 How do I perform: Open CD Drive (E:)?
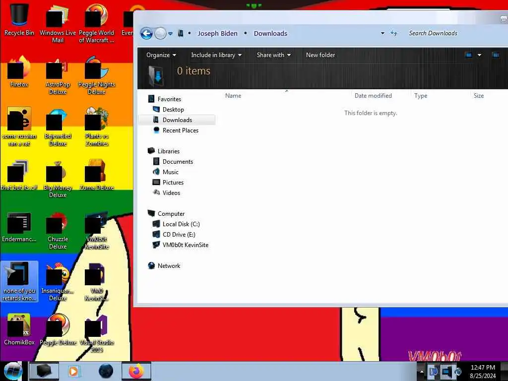[x=174, y=234]
